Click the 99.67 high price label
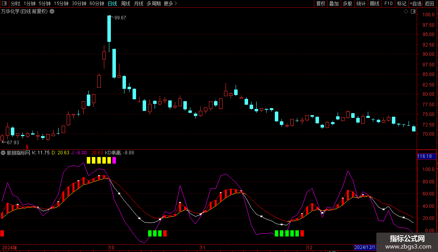The height and width of the screenshot is (252, 438). click(120, 18)
